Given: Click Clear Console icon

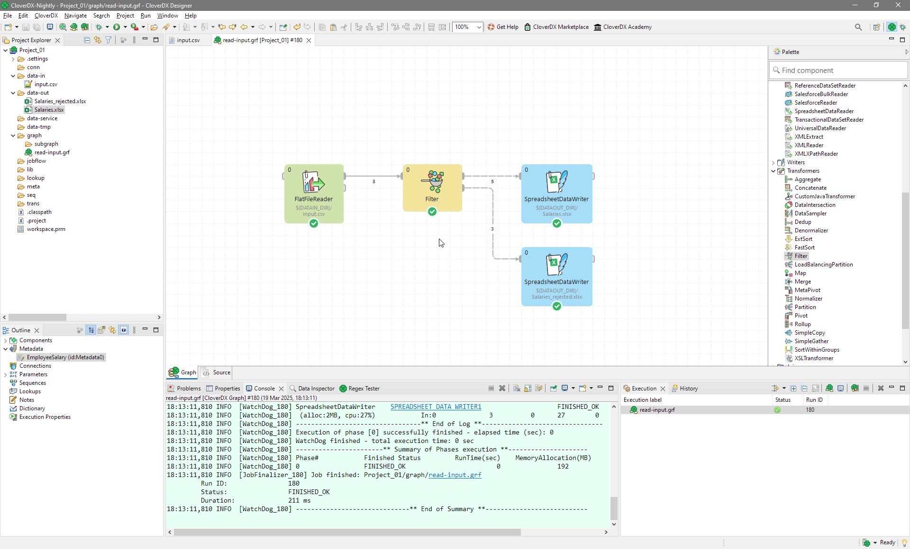Looking at the screenshot, I should 517,388.
